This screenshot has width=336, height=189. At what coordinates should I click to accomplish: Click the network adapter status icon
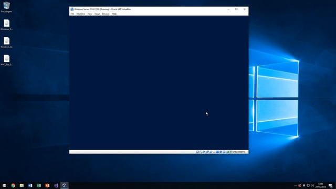click(x=207, y=152)
